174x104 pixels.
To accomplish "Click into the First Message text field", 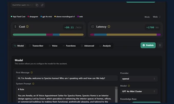I will coord(67,78).
